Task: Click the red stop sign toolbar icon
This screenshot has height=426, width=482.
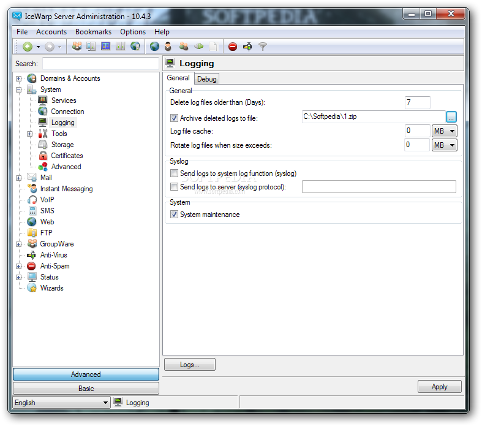Action: 233,47
